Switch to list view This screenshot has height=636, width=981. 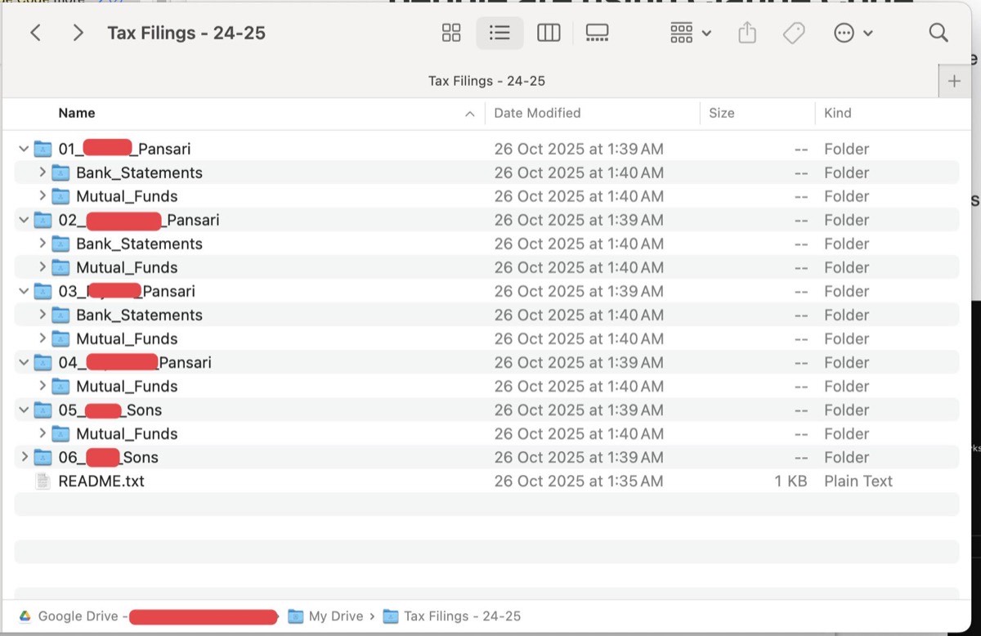pyautogui.click(x=499, y=33)
